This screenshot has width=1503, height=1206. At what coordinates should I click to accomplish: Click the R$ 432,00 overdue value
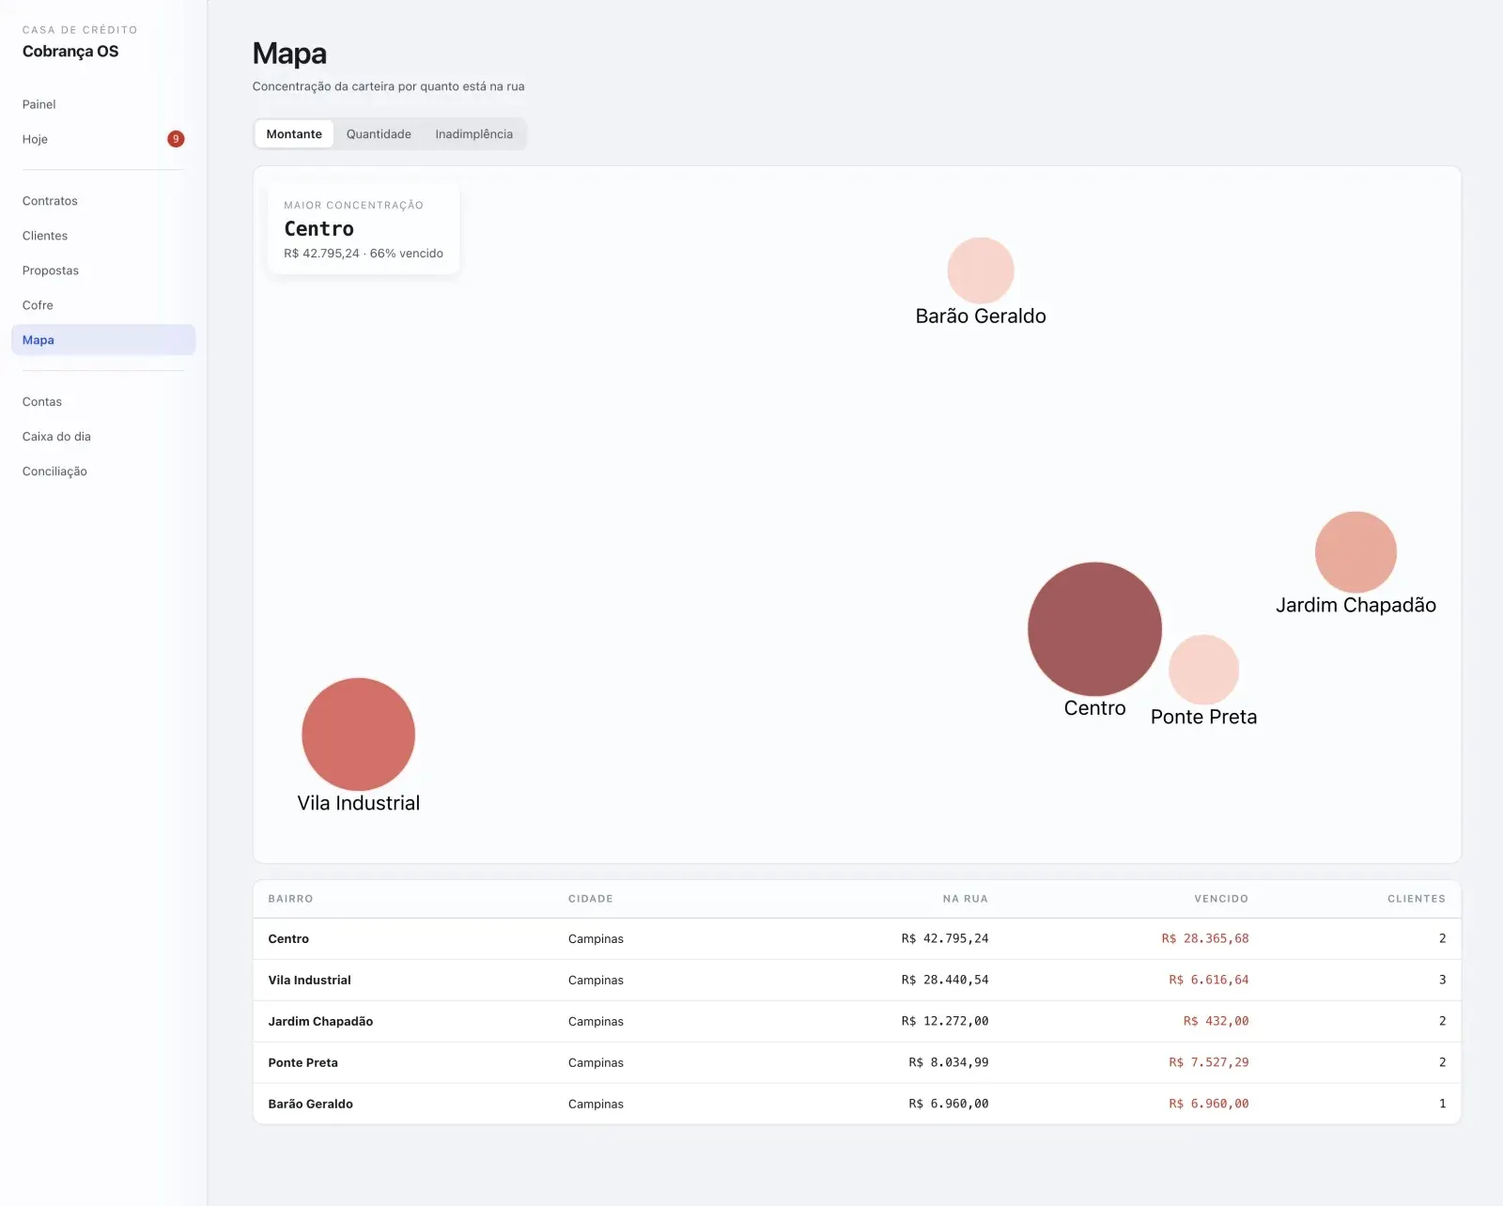(x=1216, y=1021)
